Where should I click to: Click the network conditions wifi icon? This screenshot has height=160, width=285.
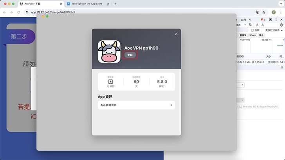[250, 25]
